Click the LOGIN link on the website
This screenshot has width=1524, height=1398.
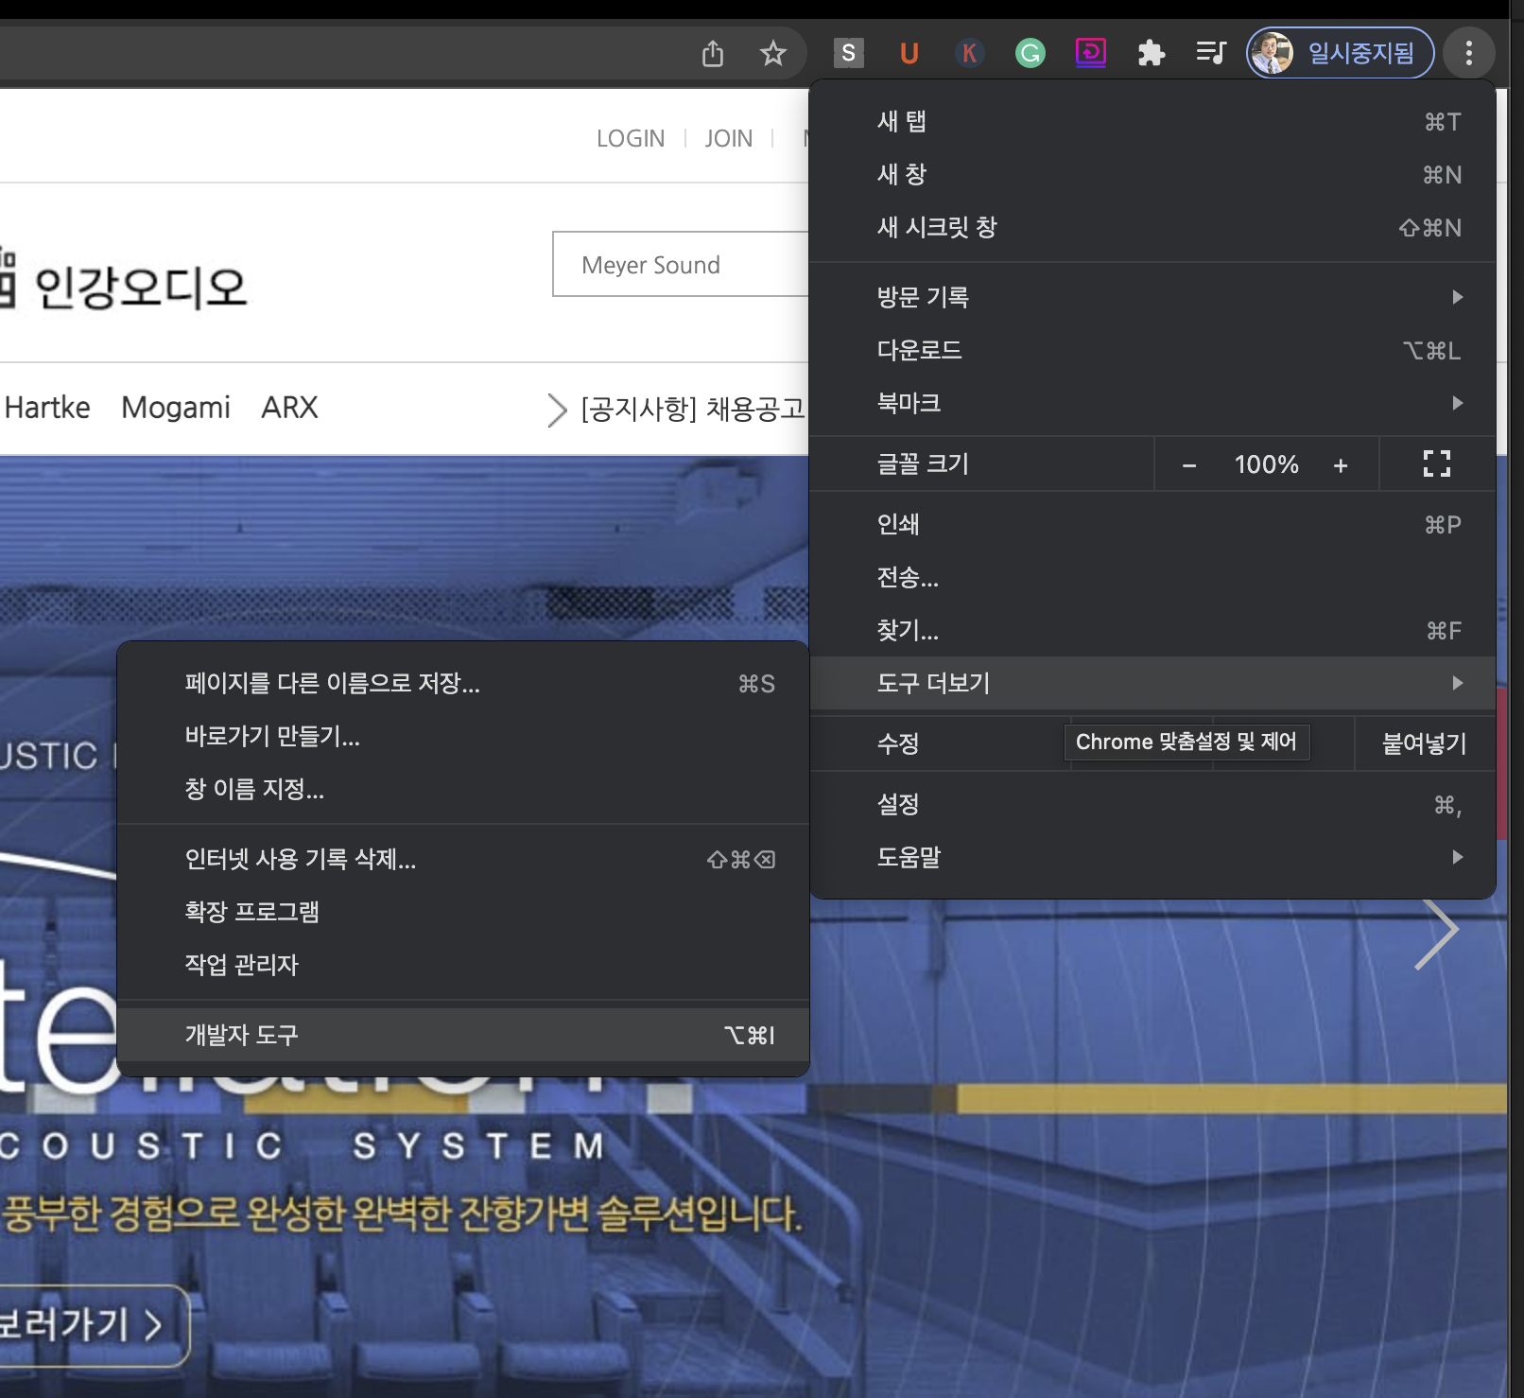point(631,139)
